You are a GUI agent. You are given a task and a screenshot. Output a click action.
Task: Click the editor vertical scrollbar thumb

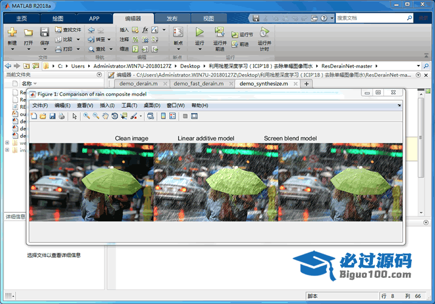421,137
